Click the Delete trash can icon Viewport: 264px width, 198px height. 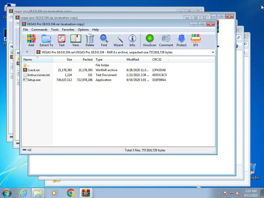(90, 40)
